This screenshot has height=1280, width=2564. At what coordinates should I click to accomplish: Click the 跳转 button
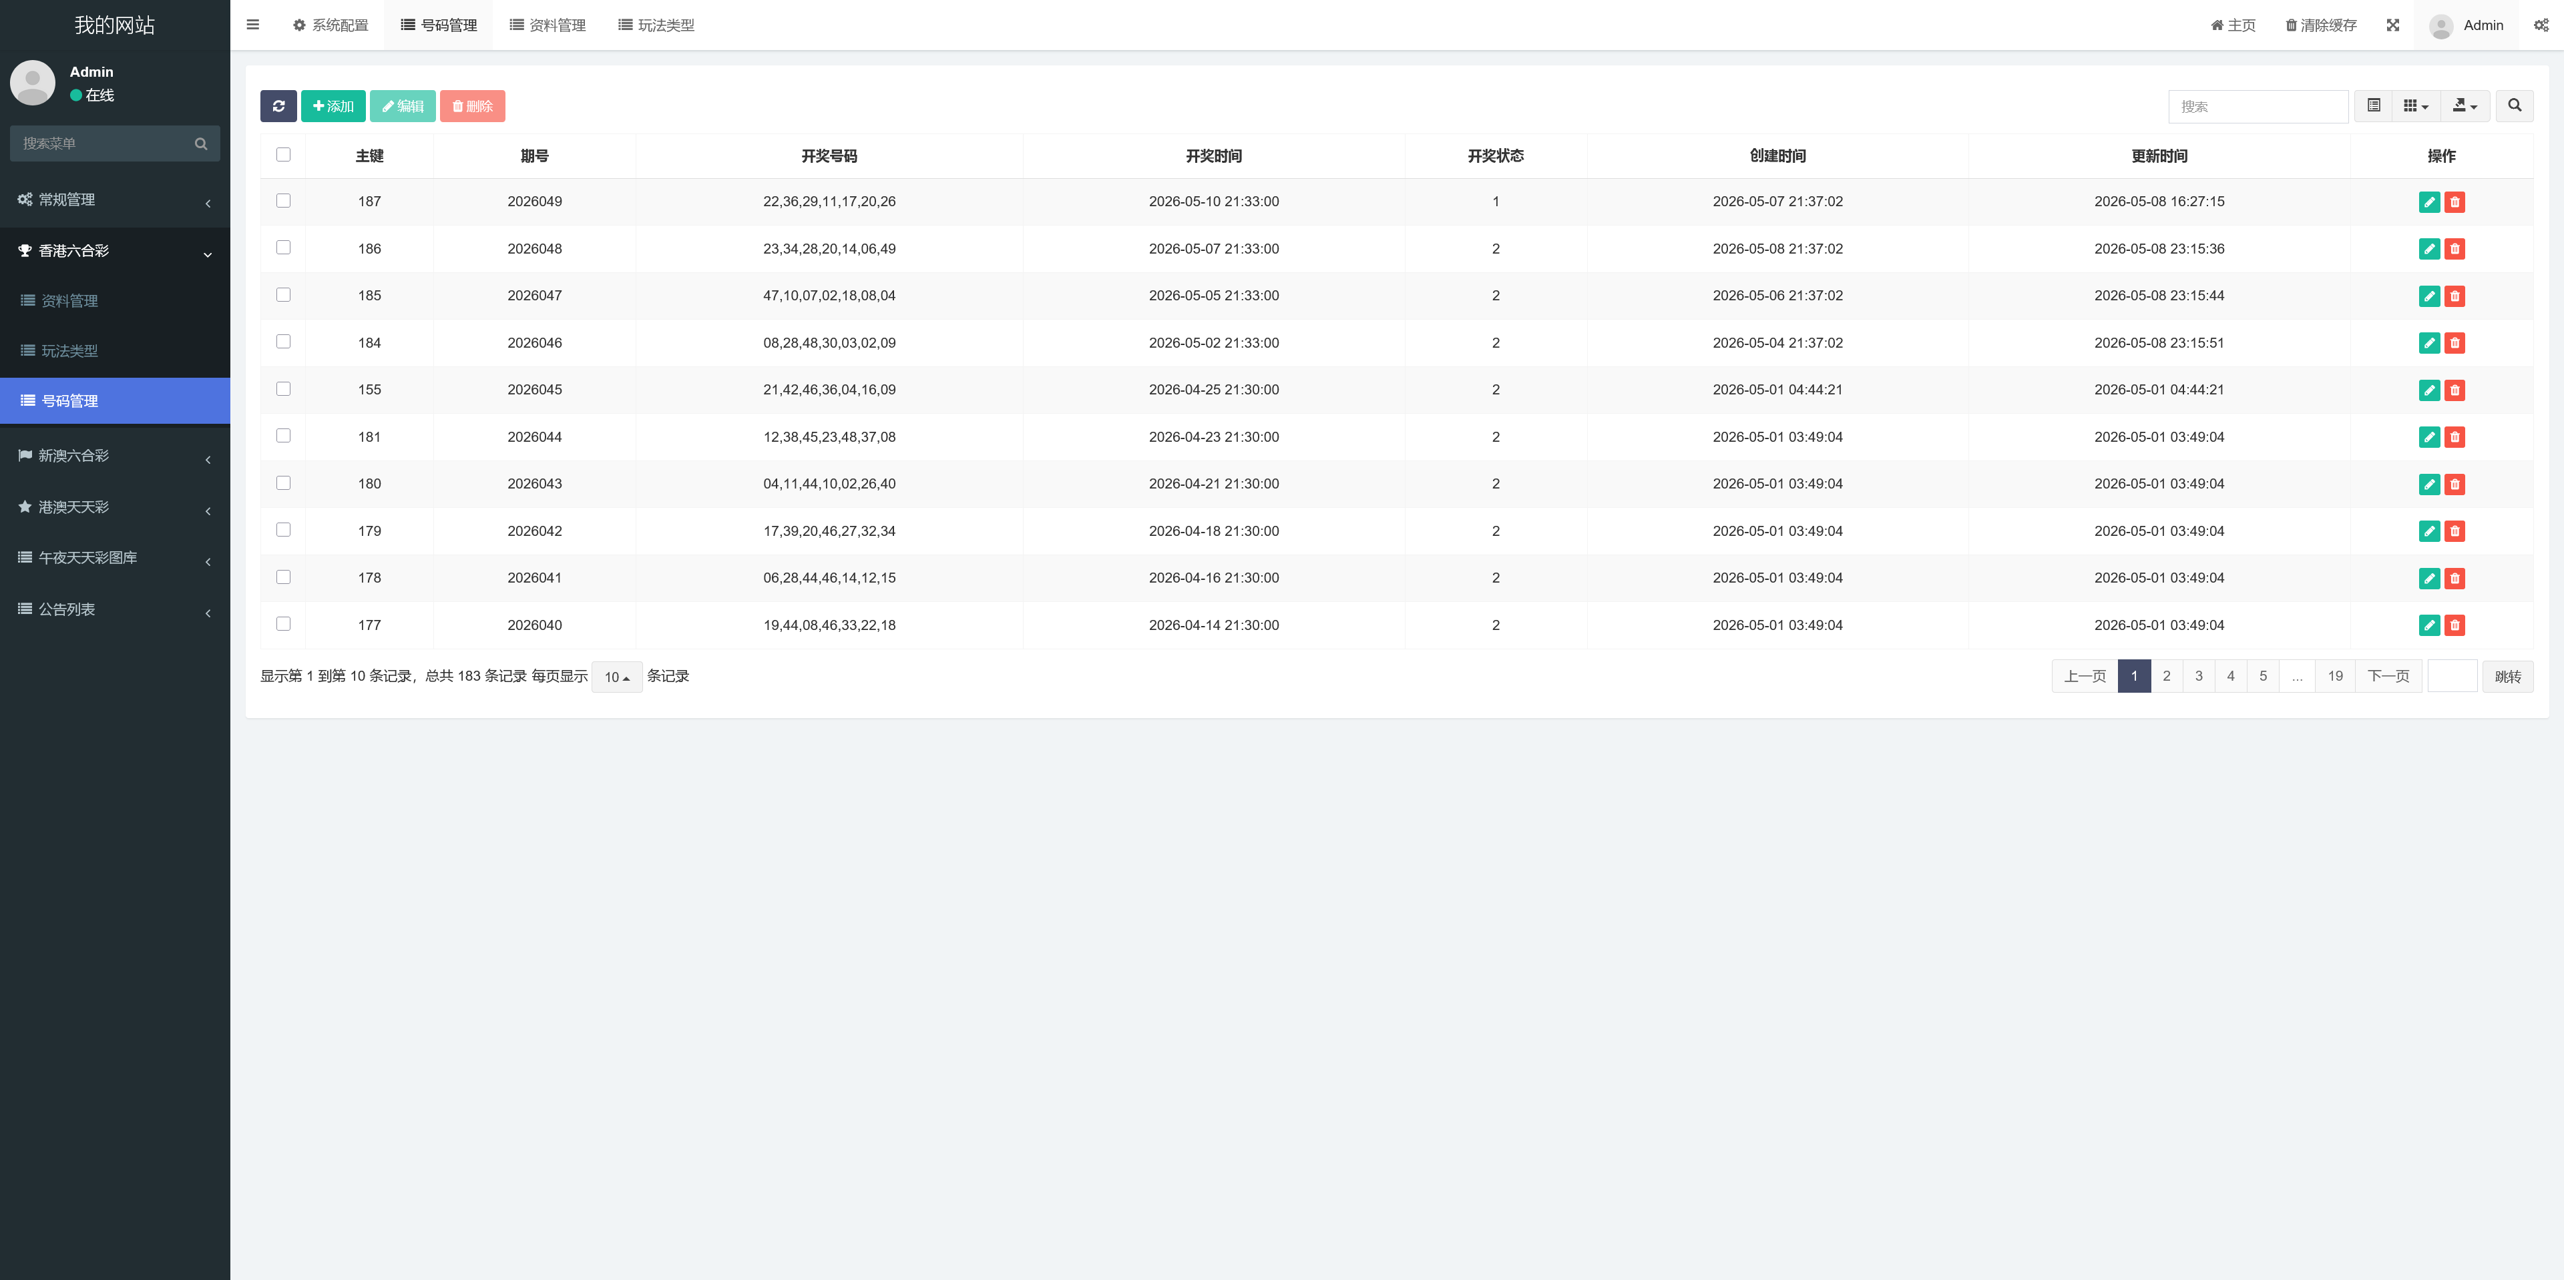point(2507,676)
